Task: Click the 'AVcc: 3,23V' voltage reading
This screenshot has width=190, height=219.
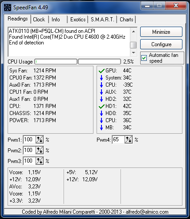Action: click(x=25, y=187)
